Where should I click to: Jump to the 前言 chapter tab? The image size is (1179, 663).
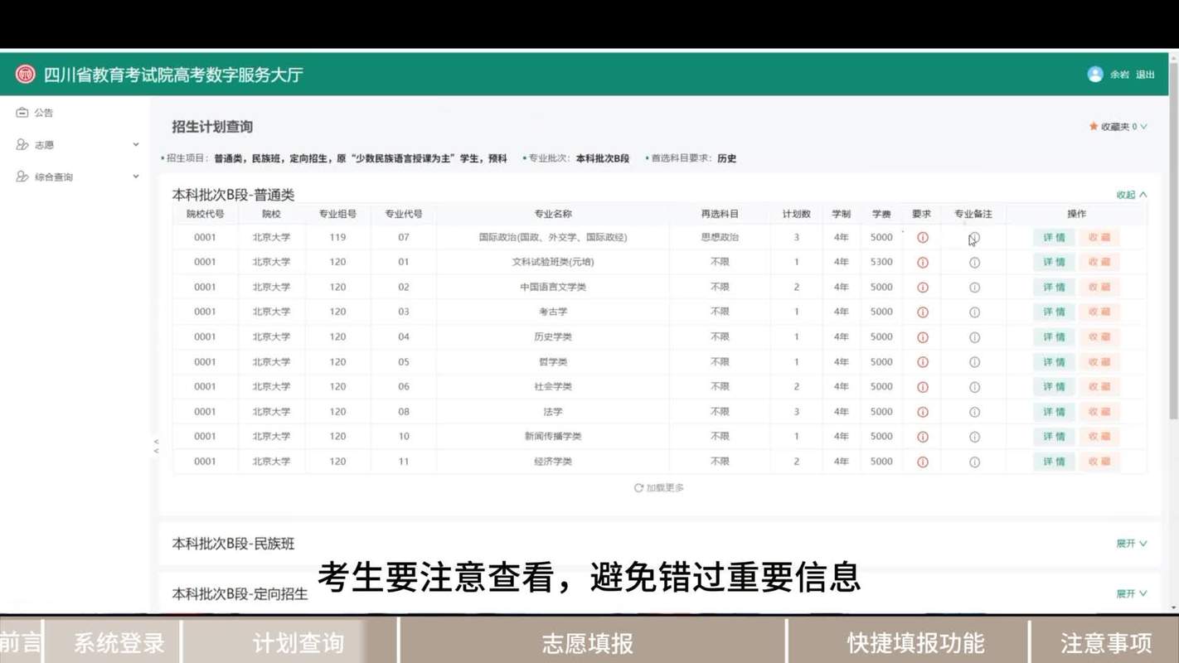tap(21, 643)
